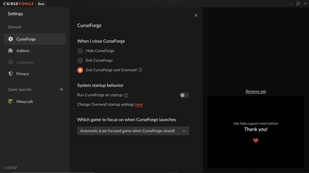Image resolution: width=309 pixels, height=173 pixels.
Task: Click the Game Specific section label
Action: [20, 89]
